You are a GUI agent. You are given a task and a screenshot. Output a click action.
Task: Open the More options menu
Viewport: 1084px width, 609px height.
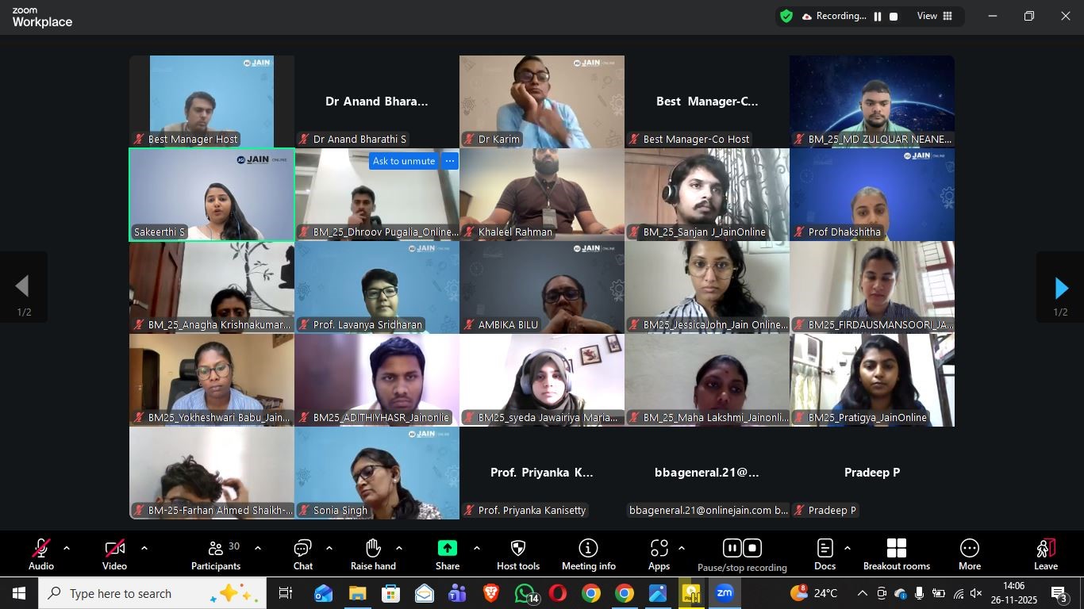[969, 554]
